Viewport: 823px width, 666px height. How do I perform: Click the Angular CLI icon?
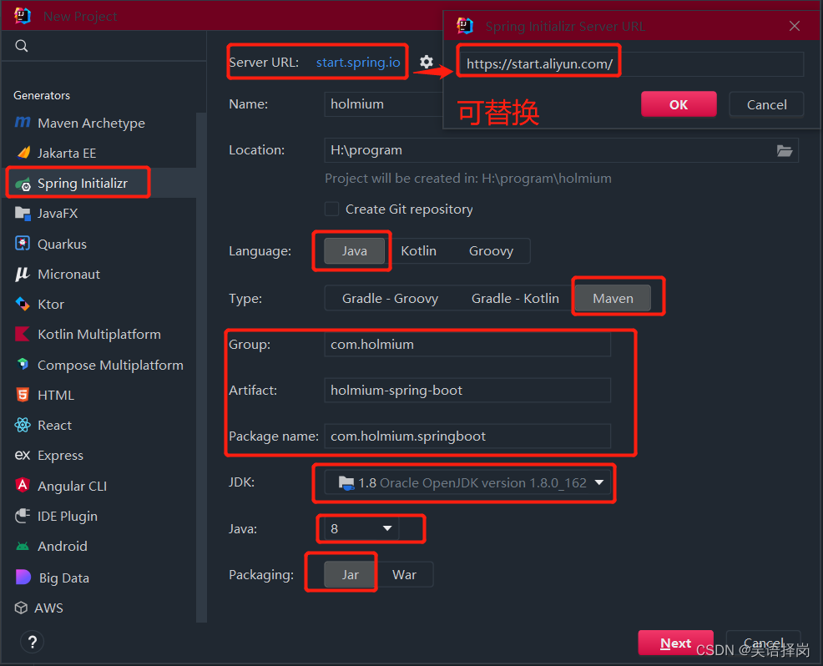tap(22, 486)
